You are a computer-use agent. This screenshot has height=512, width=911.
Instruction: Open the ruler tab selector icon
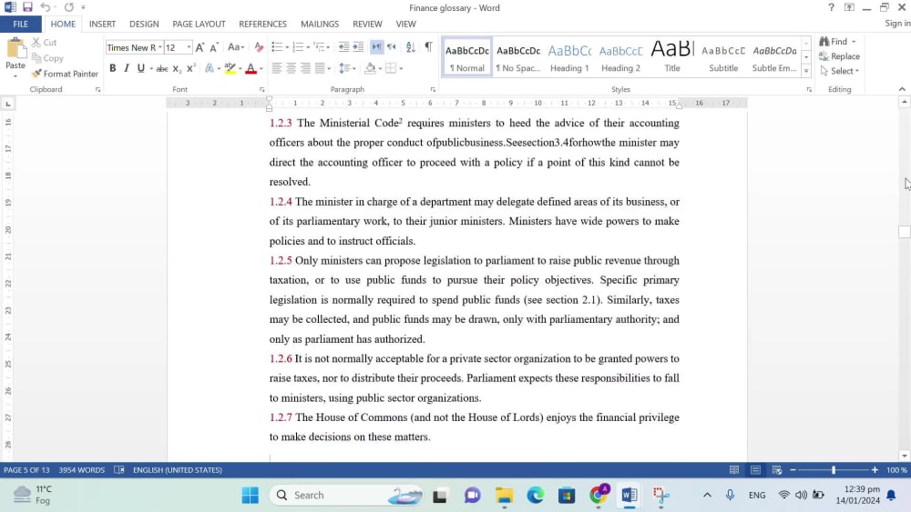7,104
